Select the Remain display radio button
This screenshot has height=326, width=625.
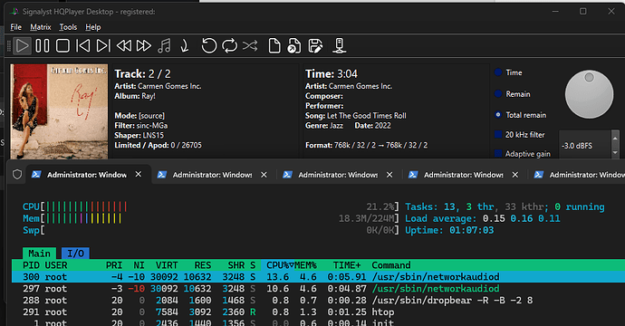coord(498,94)
